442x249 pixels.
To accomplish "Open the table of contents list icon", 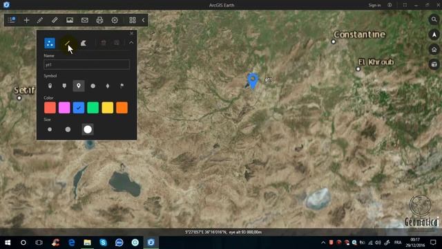I will pos(12,20).
